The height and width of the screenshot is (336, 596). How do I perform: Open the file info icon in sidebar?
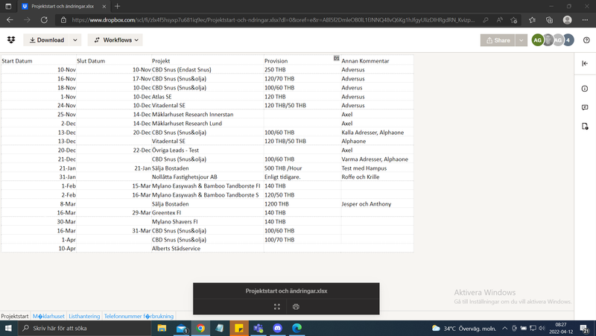585,89
